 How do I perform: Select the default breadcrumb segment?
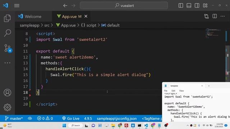(x=110, y=25)
